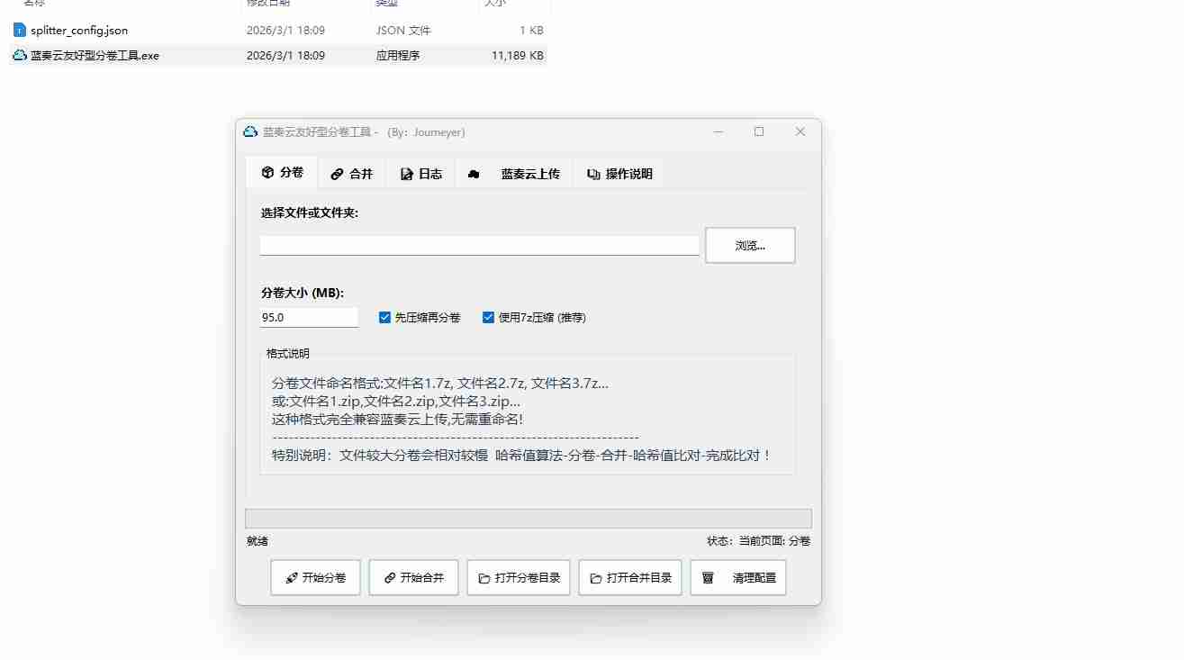Viewport: 1184px width, 660px height.
Task: Toggle the 使用7z压缩 (推荐) checkbox
Action: [x=488, y=317]
